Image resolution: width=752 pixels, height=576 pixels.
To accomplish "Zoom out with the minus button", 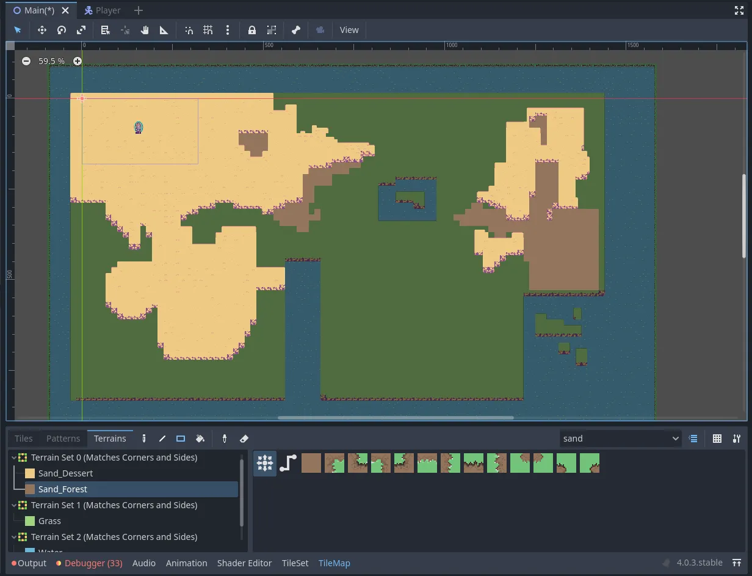I will click(x=26, y=61).
